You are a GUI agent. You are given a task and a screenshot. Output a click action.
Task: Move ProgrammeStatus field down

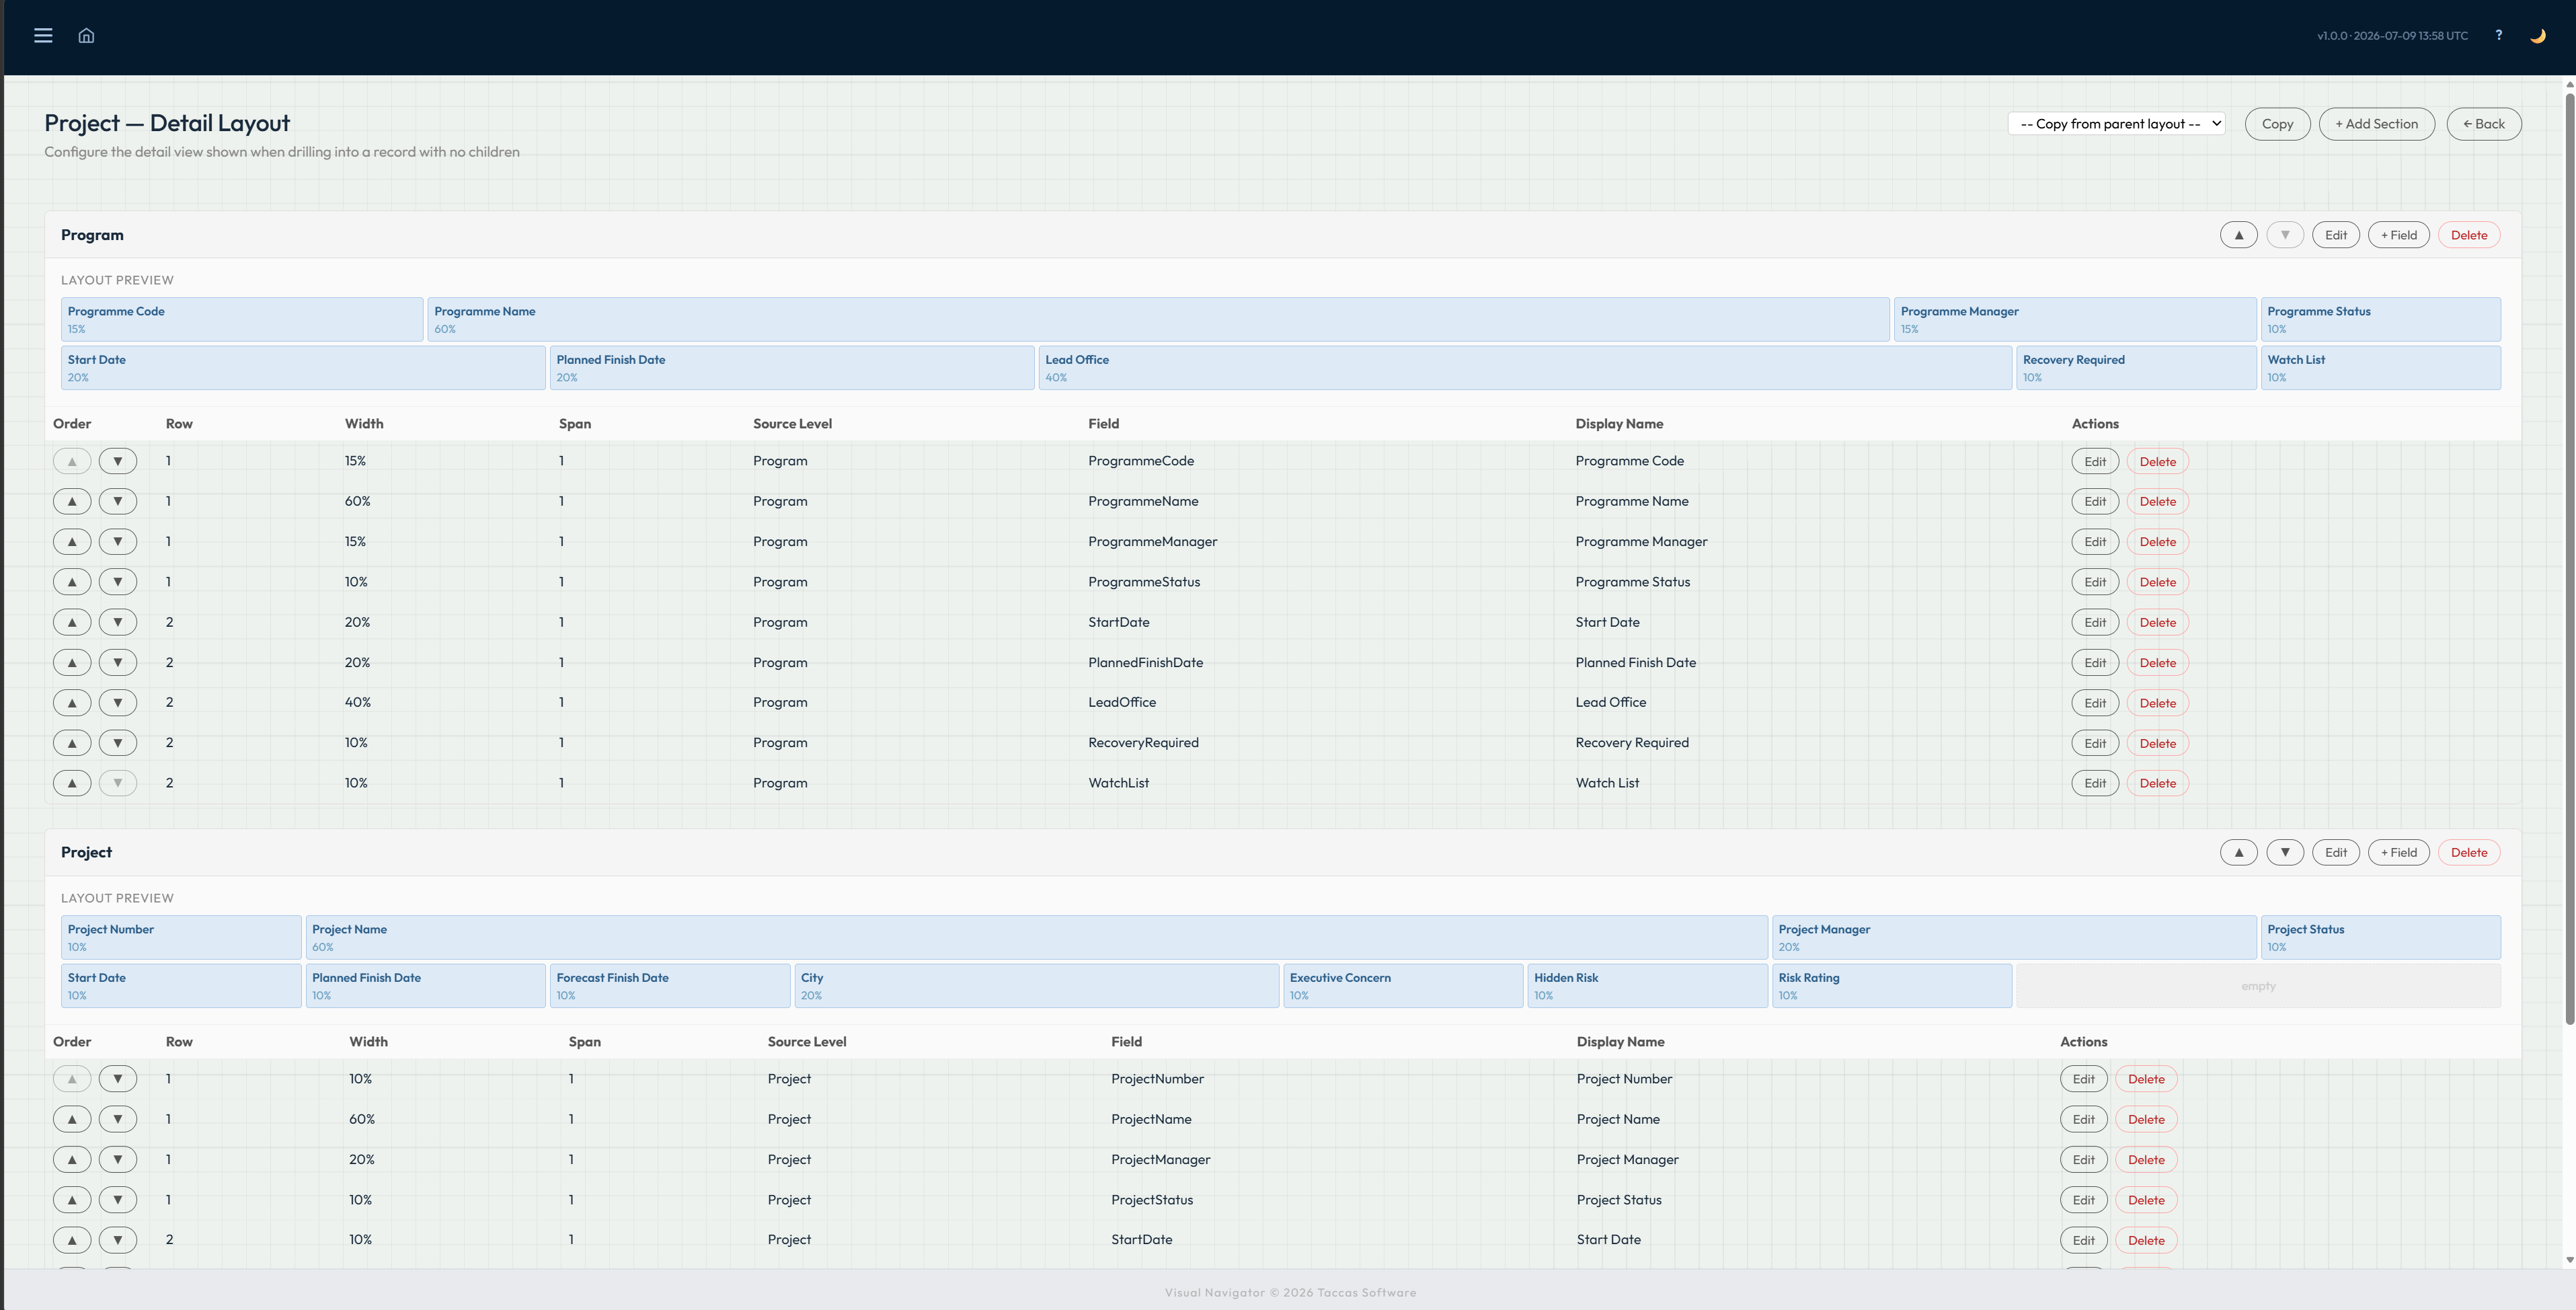coord(118,582)
